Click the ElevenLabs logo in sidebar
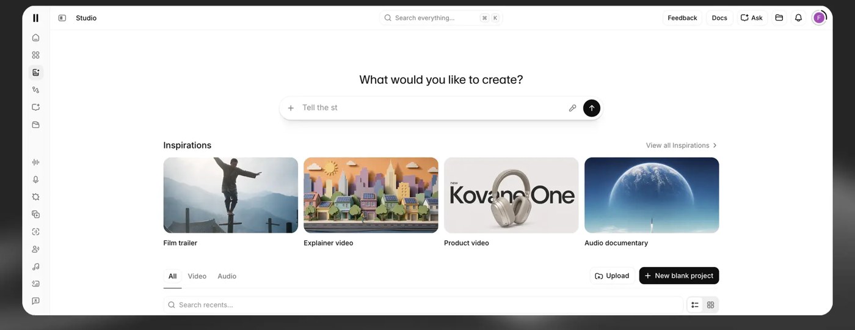The height and width of the screenshot is (330, 855). pos(35,18)
